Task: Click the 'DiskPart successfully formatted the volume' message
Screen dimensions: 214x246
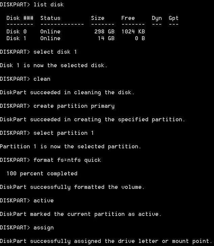Action: [x=72, y=187]
